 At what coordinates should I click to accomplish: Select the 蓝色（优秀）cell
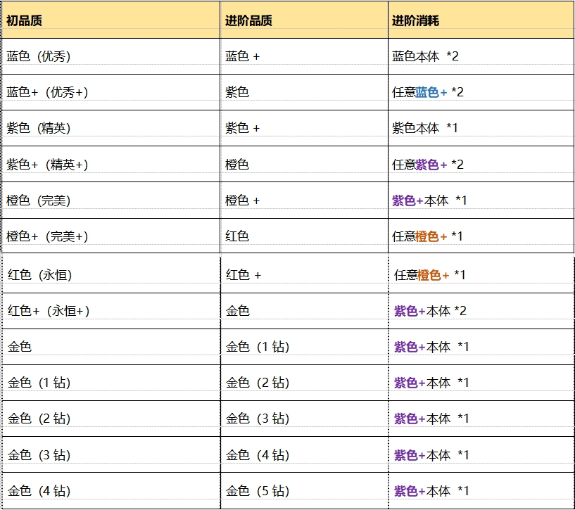click(x=39, y=56)
